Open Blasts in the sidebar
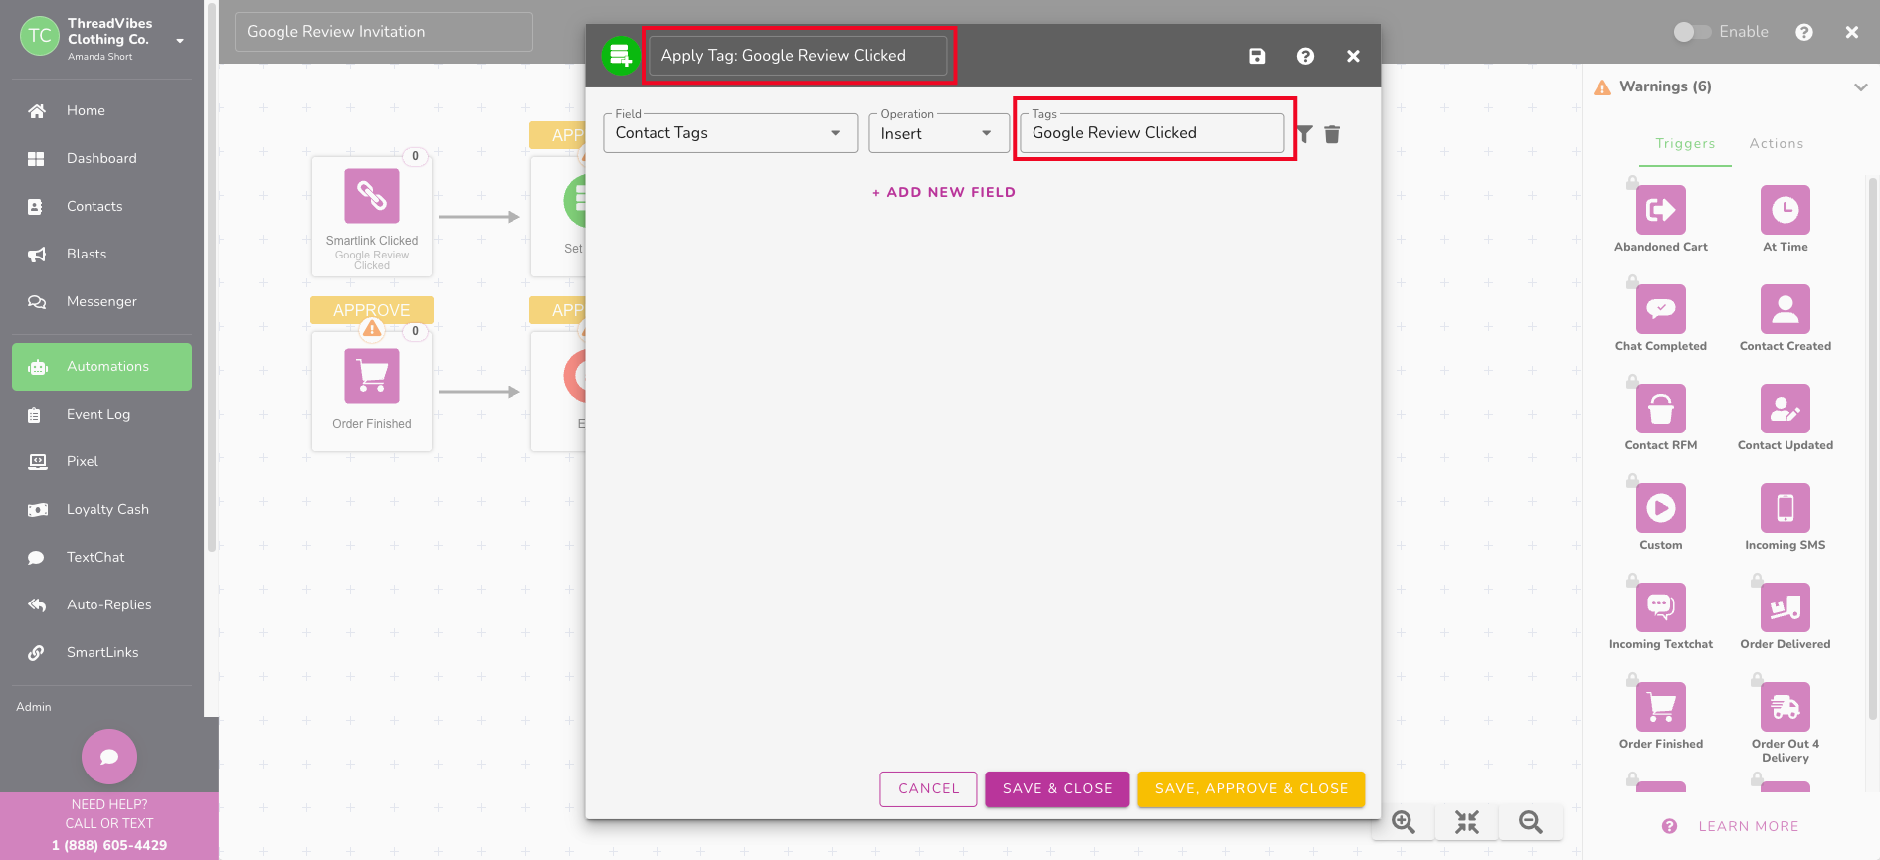Image resolution: width=1880 pixels, height=860 pixels. click(101, 254)
